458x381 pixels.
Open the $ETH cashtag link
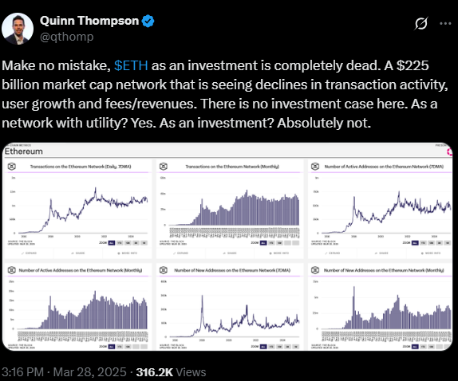point(131,65)
